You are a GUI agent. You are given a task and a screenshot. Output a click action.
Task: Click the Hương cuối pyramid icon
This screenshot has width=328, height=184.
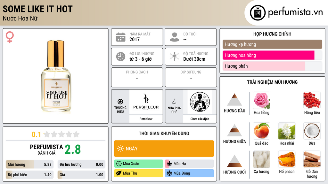pos(234,161)
